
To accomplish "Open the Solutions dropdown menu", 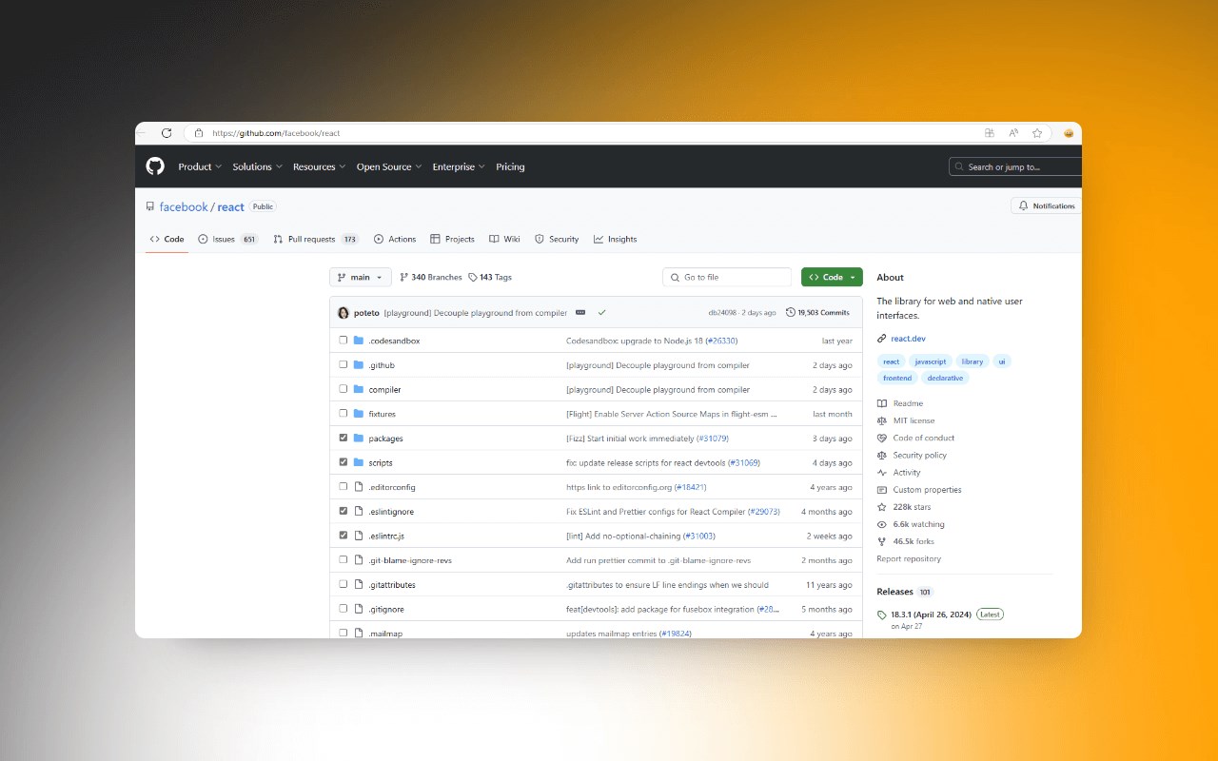I will point(257,166).
